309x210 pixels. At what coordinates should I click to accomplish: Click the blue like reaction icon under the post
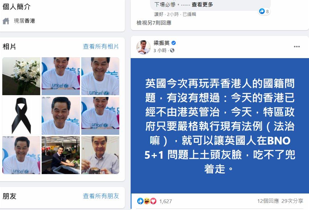click(140, 201)
